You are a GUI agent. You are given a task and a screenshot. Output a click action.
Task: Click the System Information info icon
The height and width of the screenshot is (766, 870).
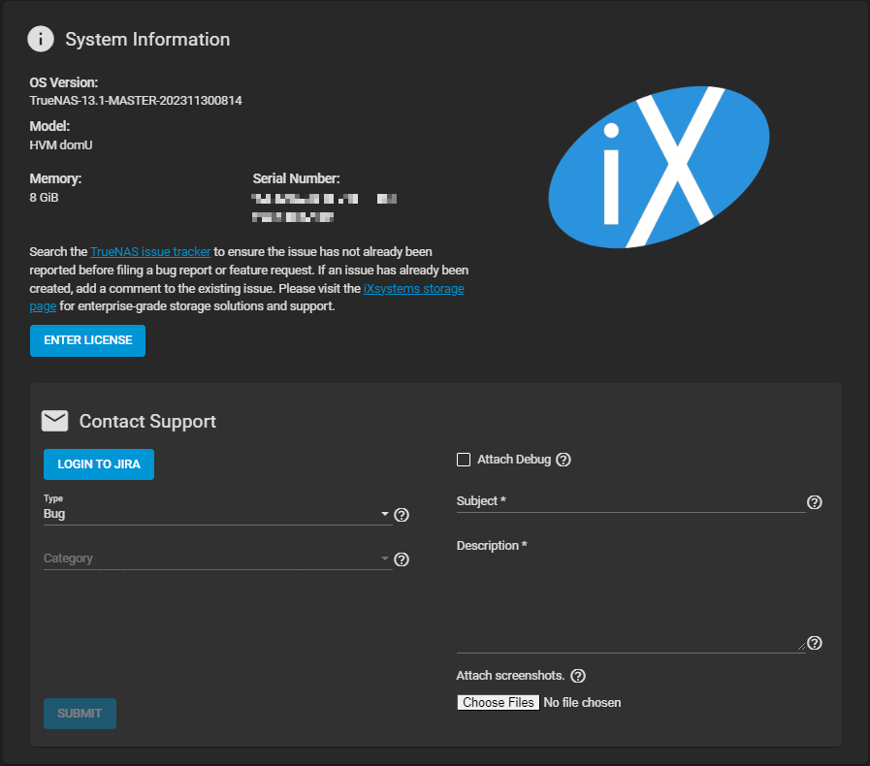41,40
